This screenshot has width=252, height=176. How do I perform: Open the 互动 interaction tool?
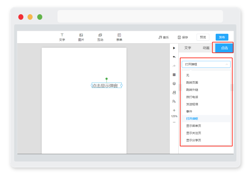click(x=100, y=37)
